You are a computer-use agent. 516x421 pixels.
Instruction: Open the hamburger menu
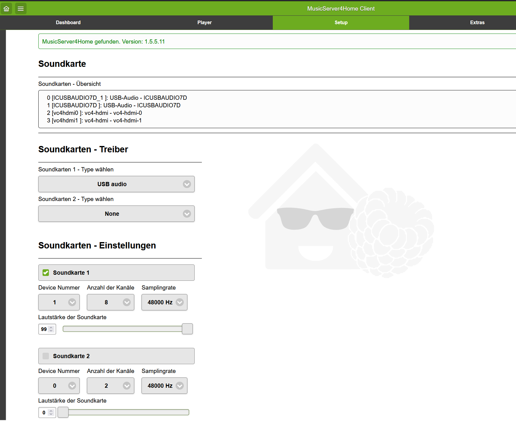21,8
